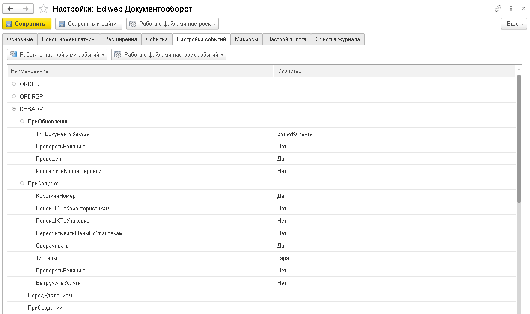Click the forward navigation arrow
Viewport: 530px width, 314px height.
[x=26, y=9]
